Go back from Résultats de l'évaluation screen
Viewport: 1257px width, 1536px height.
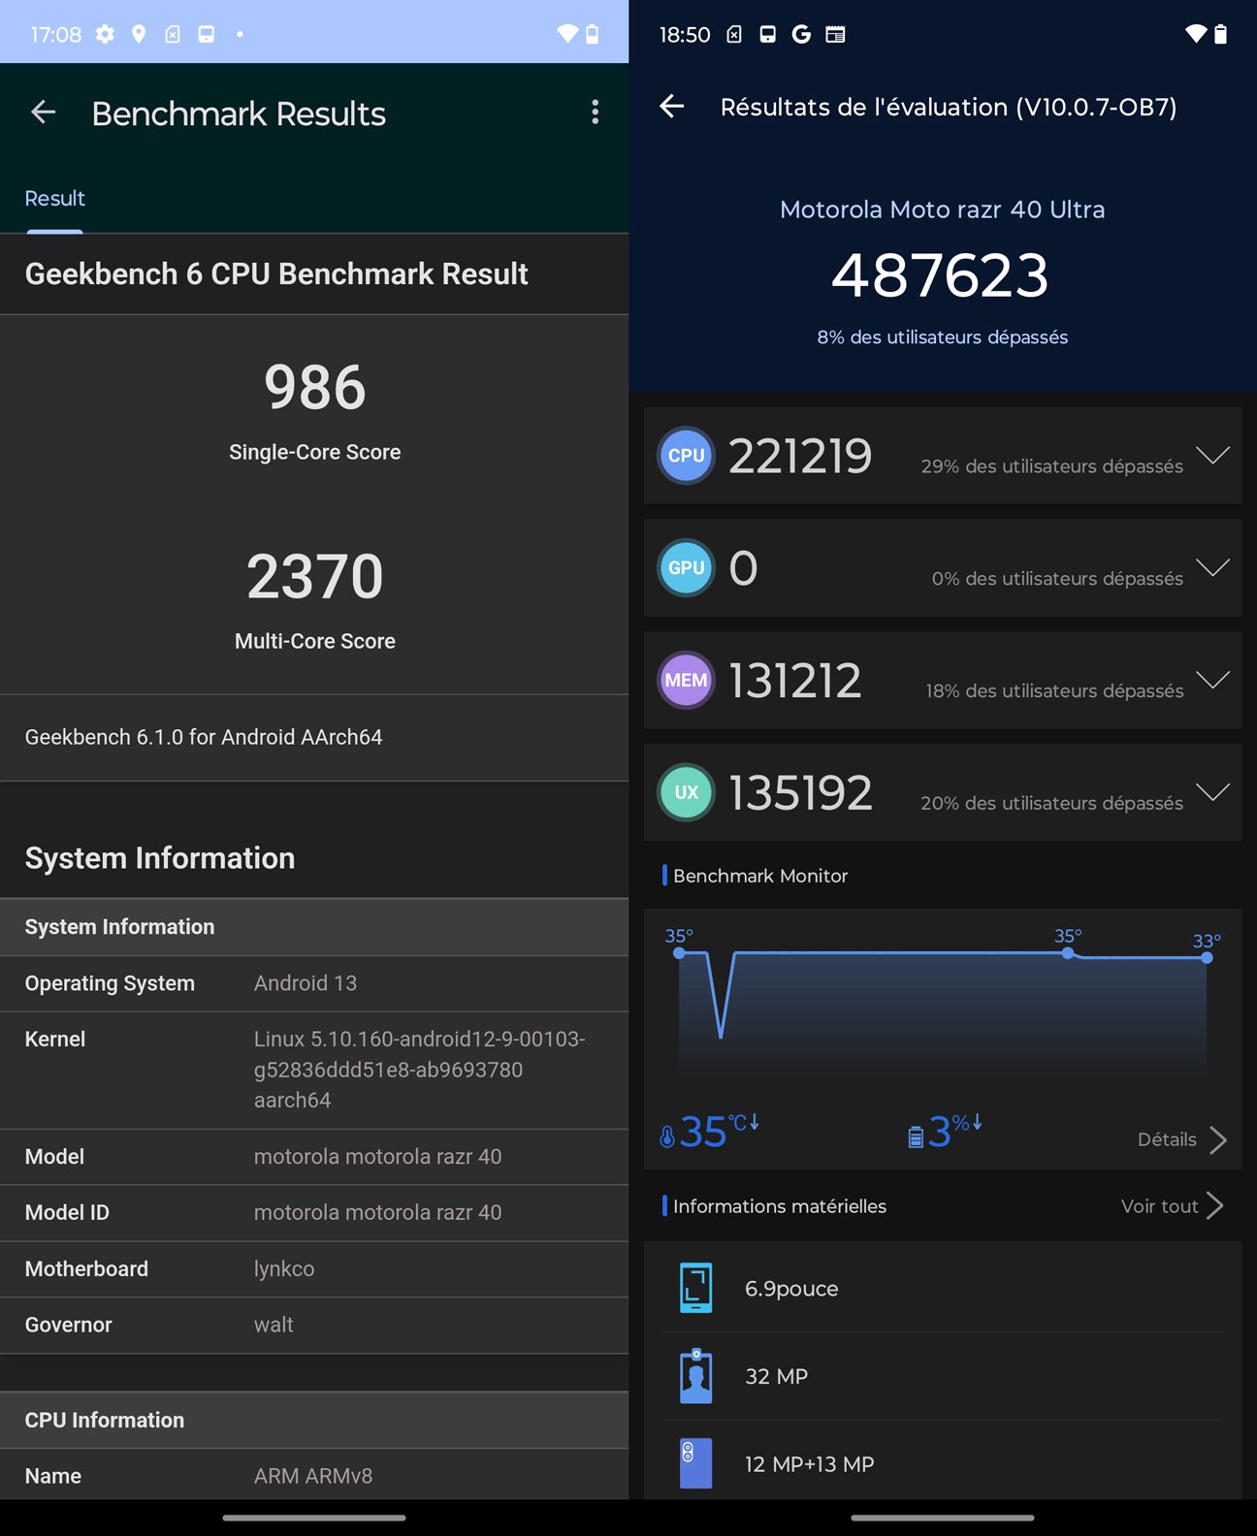coord(671,107)
